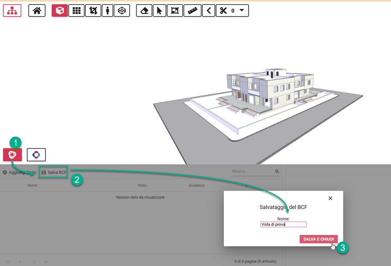Toggle the red 3D cube view
Screen dimensions: 391x266
pos(60,11)
